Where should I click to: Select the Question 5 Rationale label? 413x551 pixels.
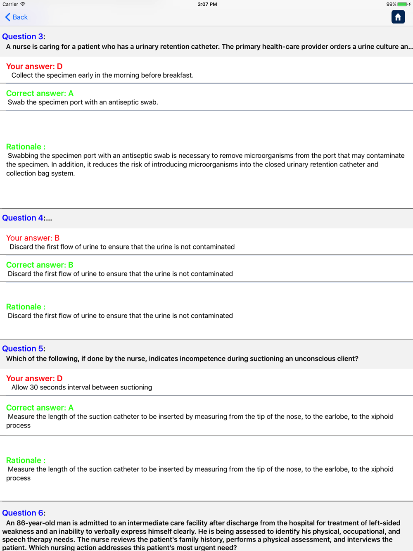pyautogui.click(x=26, y=460)
